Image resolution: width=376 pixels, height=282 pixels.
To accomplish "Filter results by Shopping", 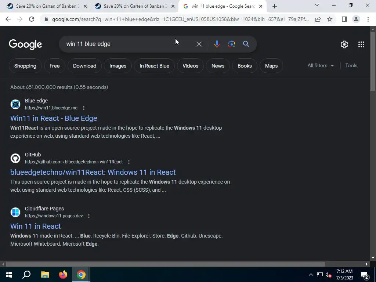I will (25, 66).
